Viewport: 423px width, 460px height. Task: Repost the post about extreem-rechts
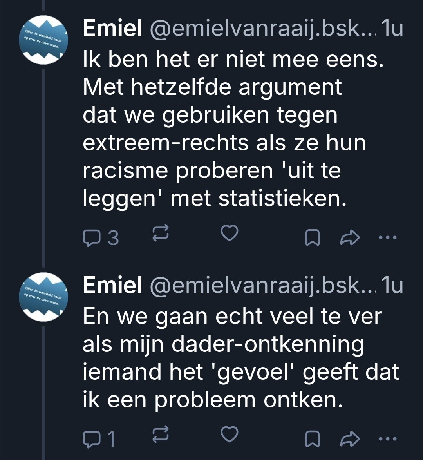[161, 232]
